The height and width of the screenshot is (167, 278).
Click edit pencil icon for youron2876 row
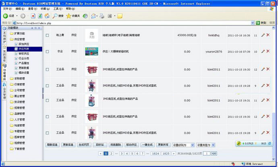(x=263, y=52)
